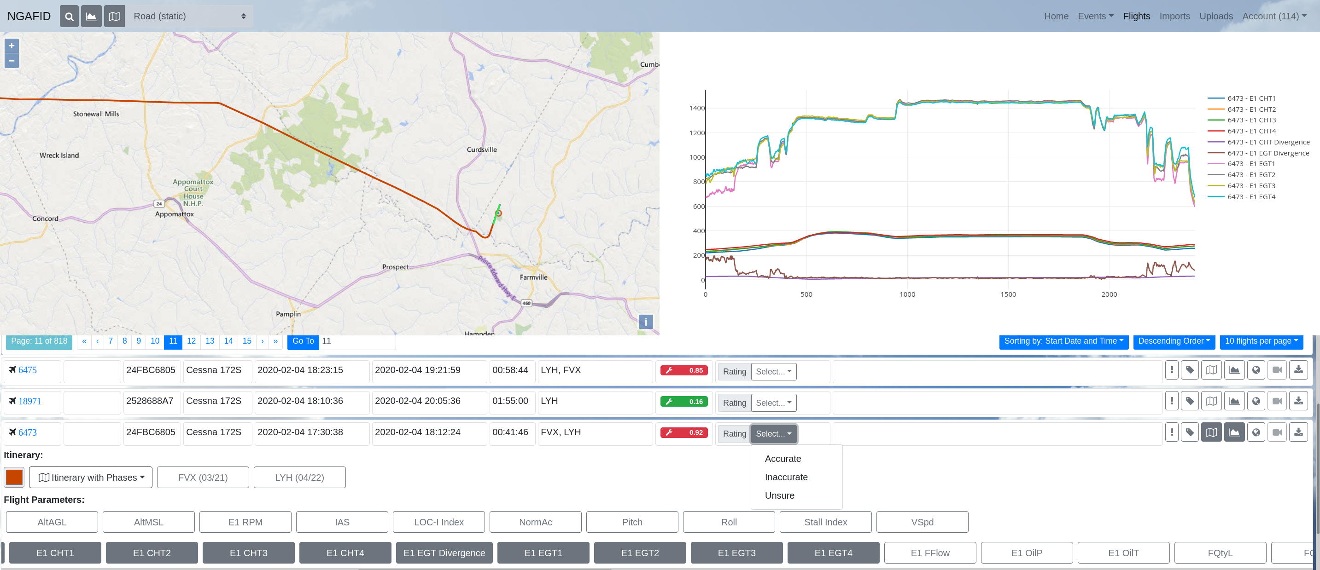1320x570 pixels.
Task: Click the Go To page number input field
Action: (x=357, y=341)
